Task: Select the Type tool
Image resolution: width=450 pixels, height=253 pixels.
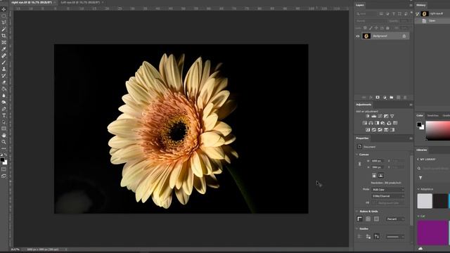Action: tap(4, 115)
